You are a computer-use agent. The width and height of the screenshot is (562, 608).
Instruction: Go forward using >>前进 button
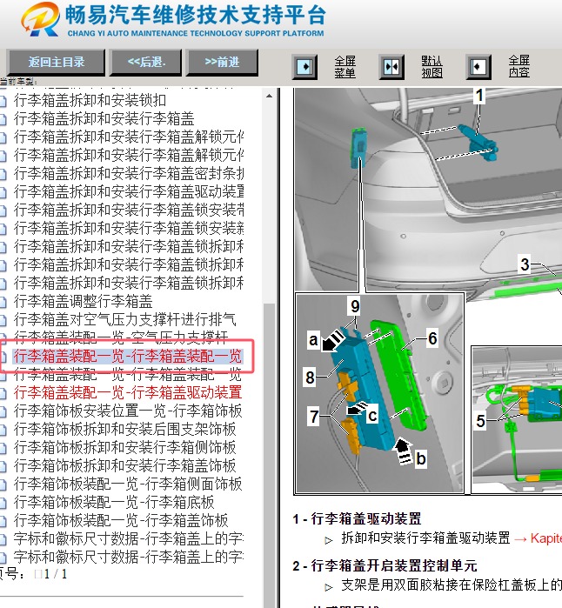(222, 62)
